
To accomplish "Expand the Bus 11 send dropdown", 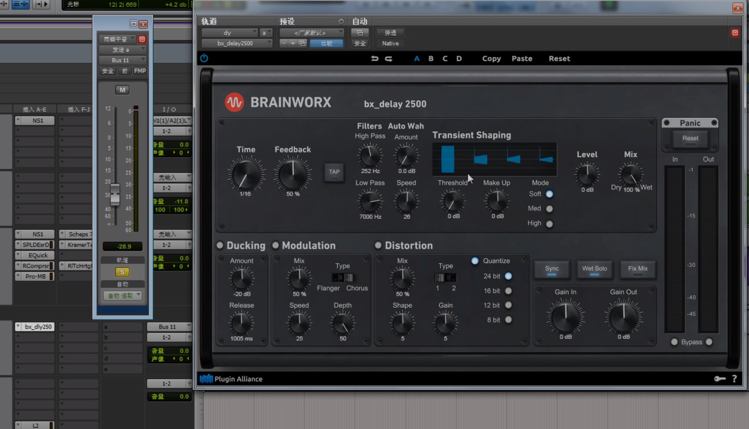I will (x=122, y=60).
